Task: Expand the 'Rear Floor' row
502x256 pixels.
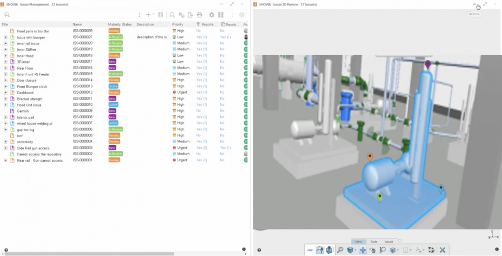Action: pyautogui.click(x=6, y=68)
